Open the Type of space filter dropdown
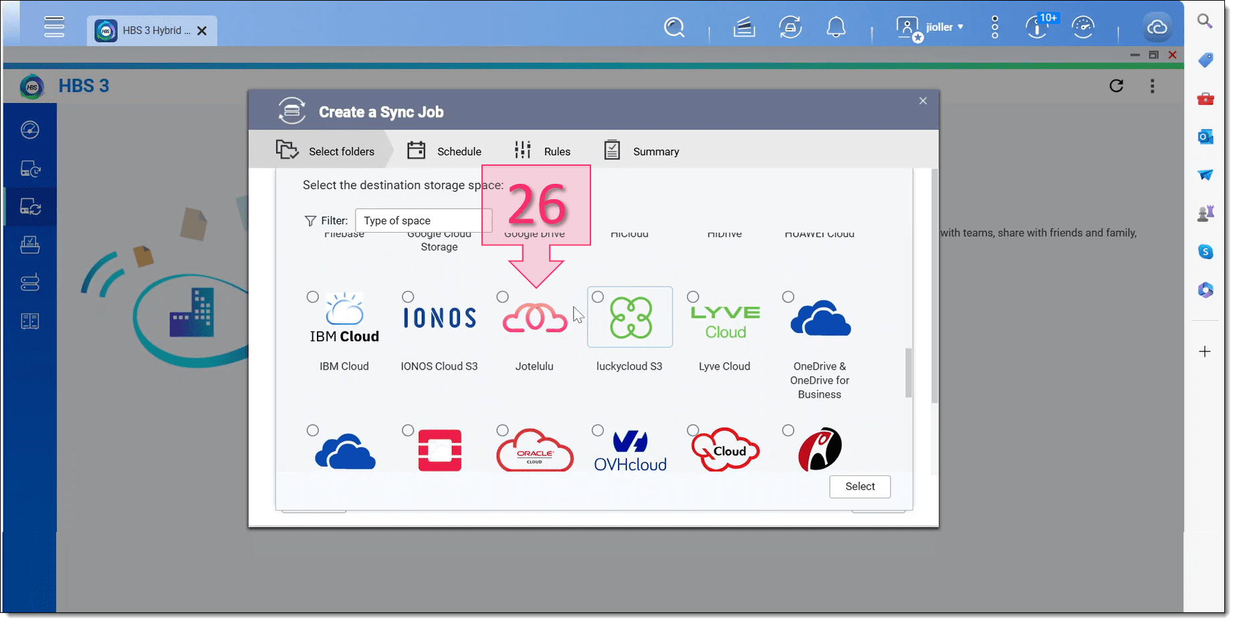Screen dimensions: 1235x623 (423, 221)
